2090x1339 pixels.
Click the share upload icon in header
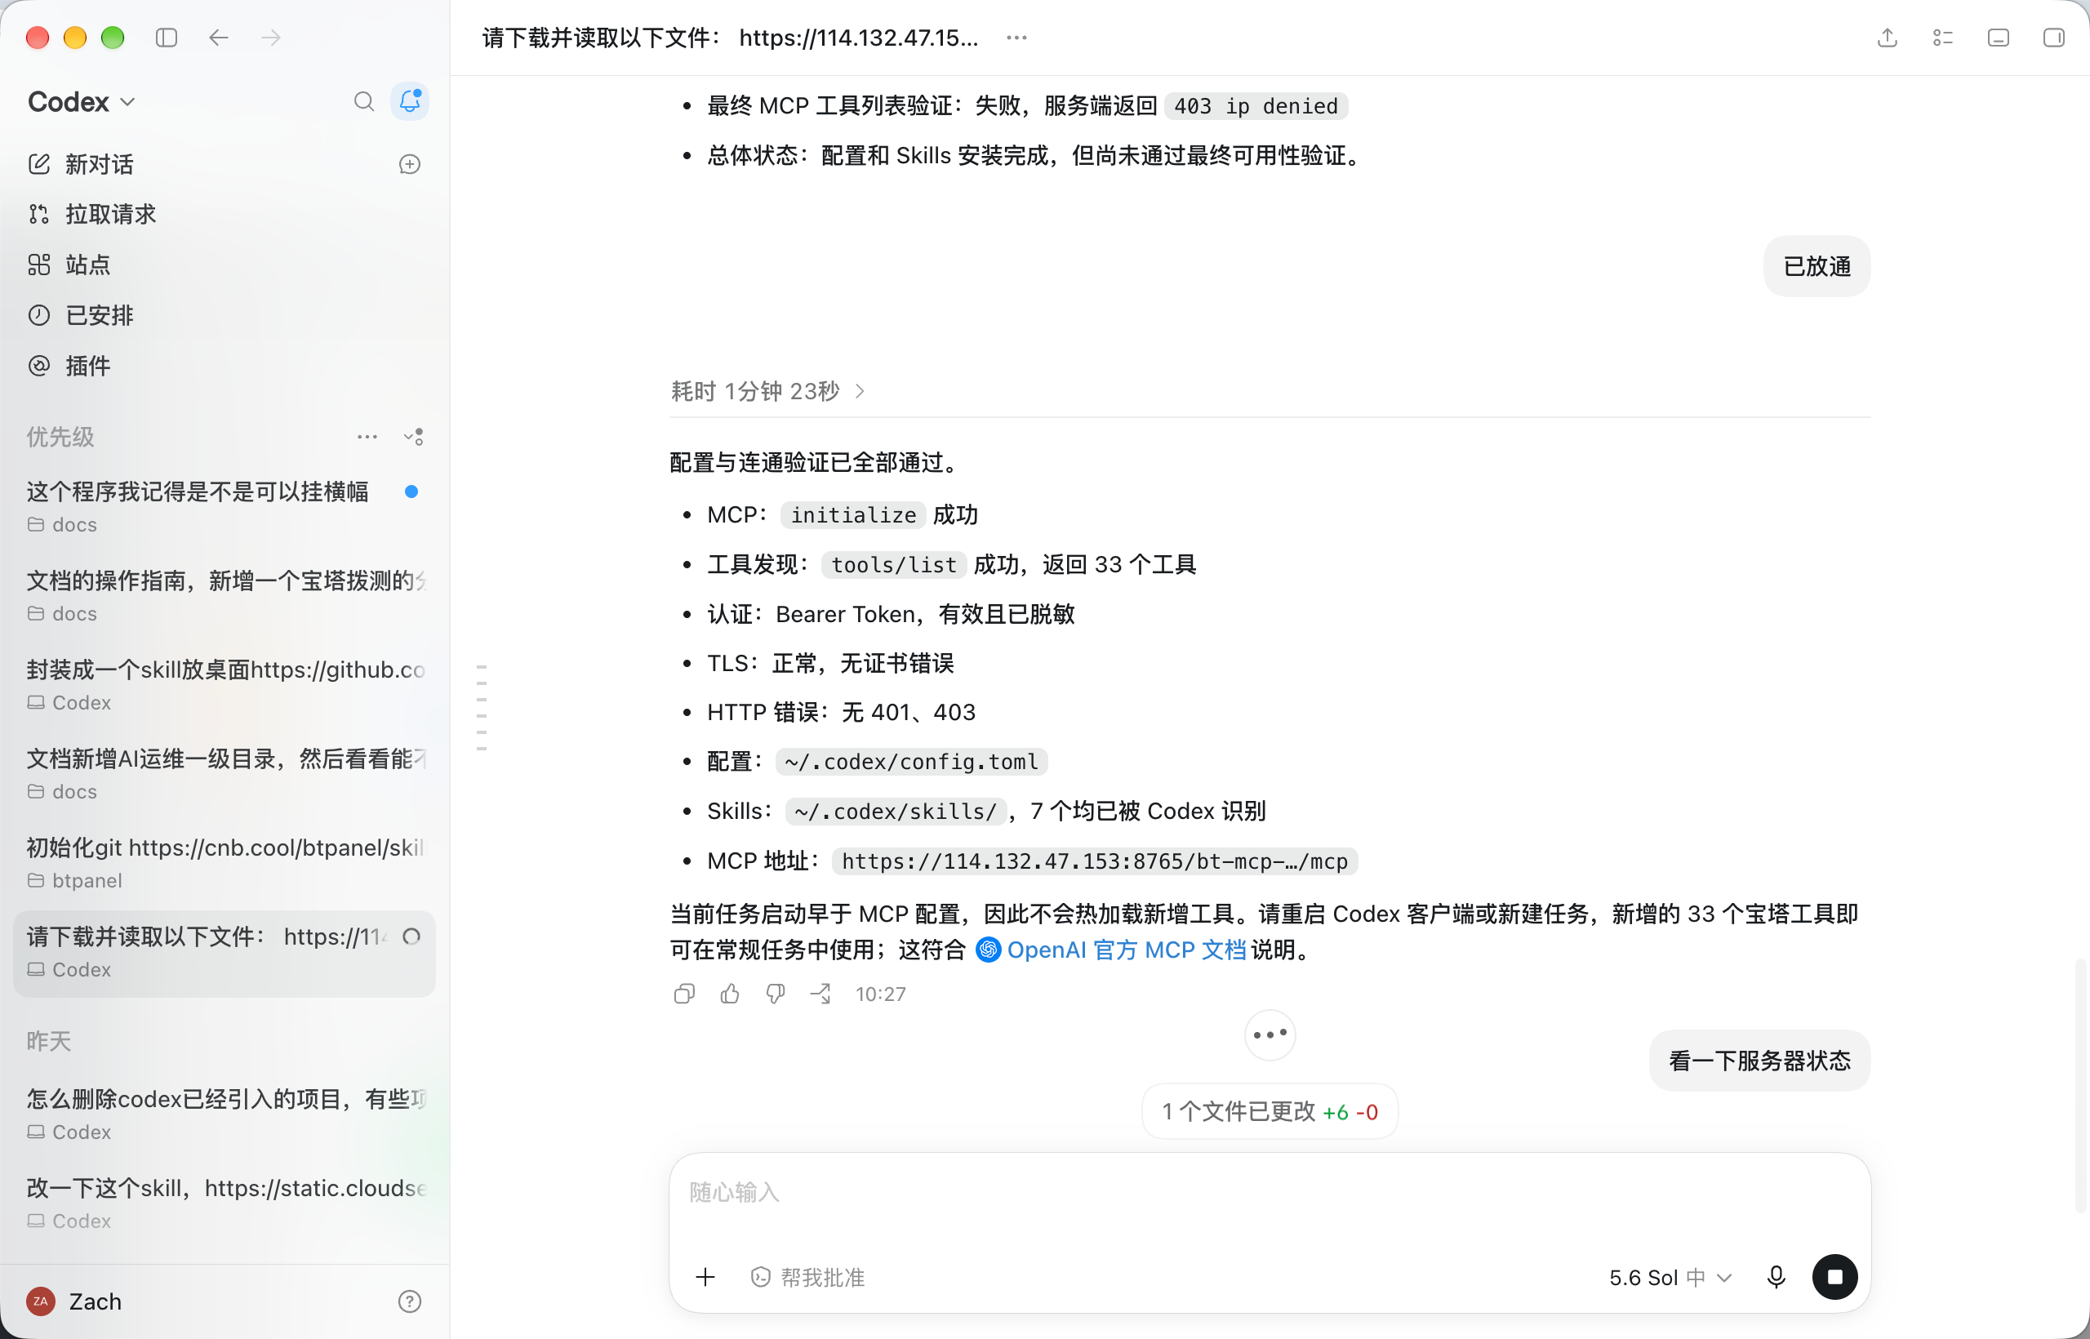click(x=1888, y=38)
